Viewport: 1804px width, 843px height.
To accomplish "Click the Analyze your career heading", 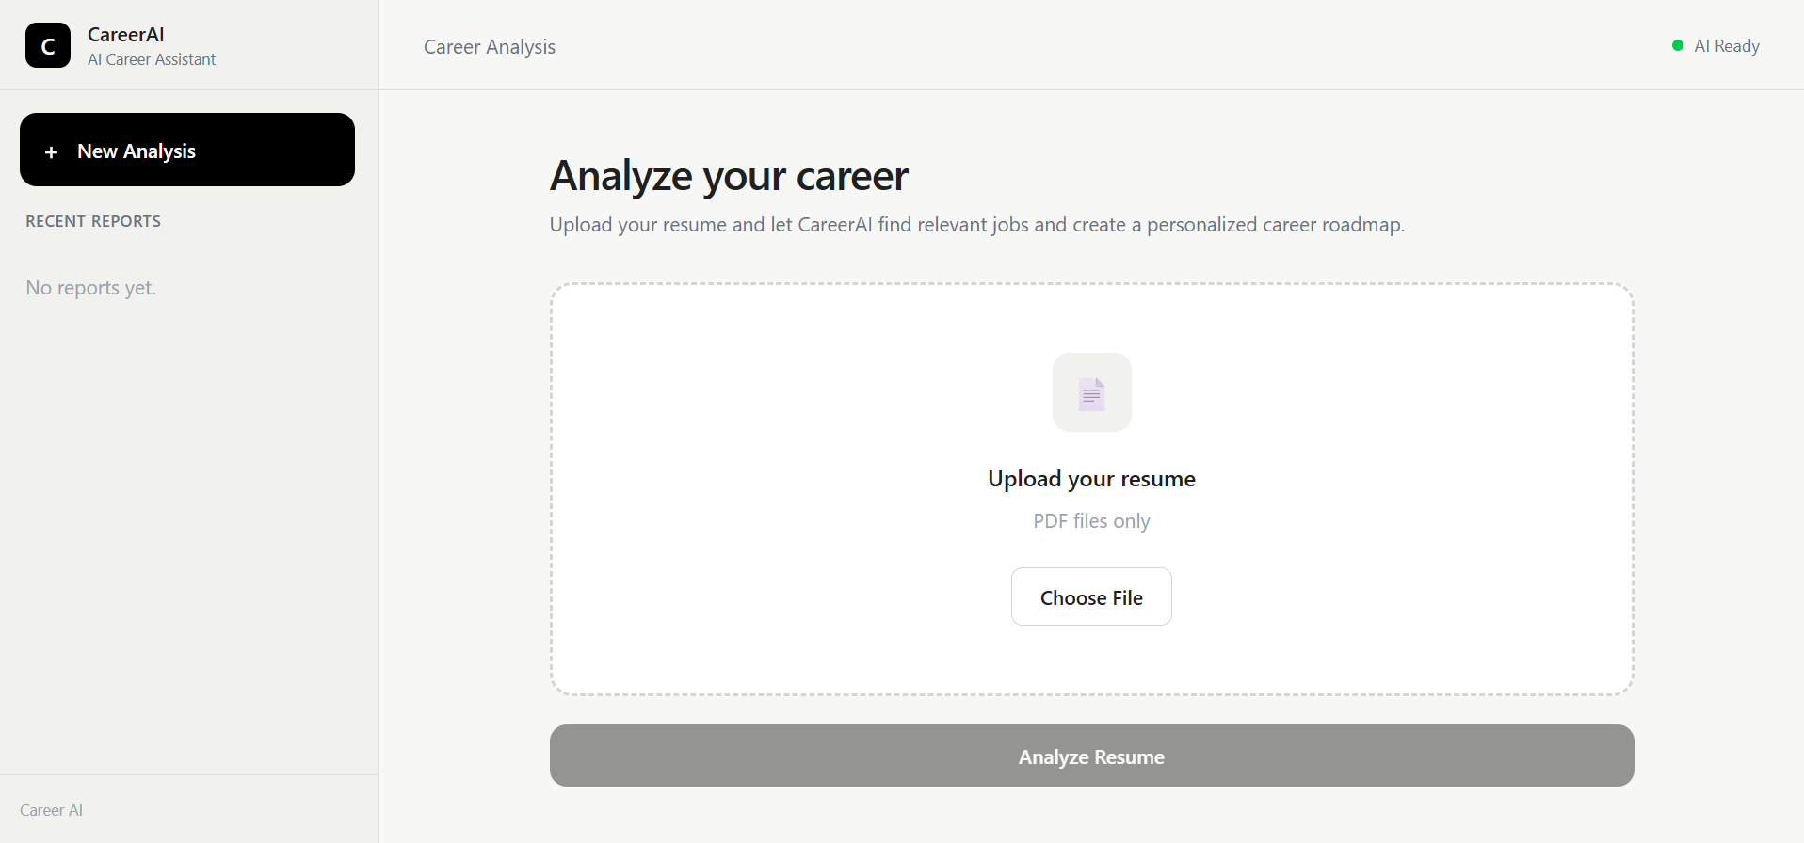I will 730,176.
